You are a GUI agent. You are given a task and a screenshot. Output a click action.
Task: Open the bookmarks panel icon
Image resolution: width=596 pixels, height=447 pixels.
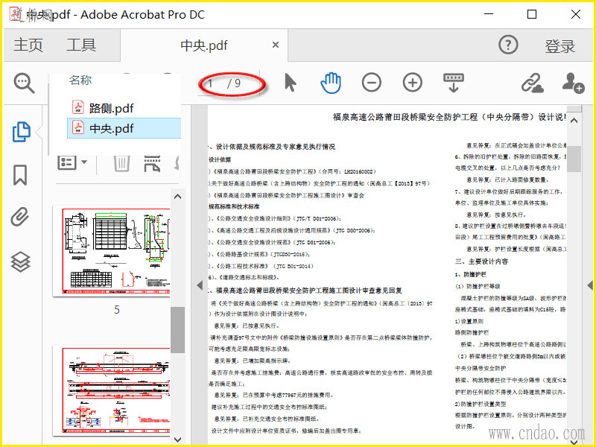(x=20, y=175)
